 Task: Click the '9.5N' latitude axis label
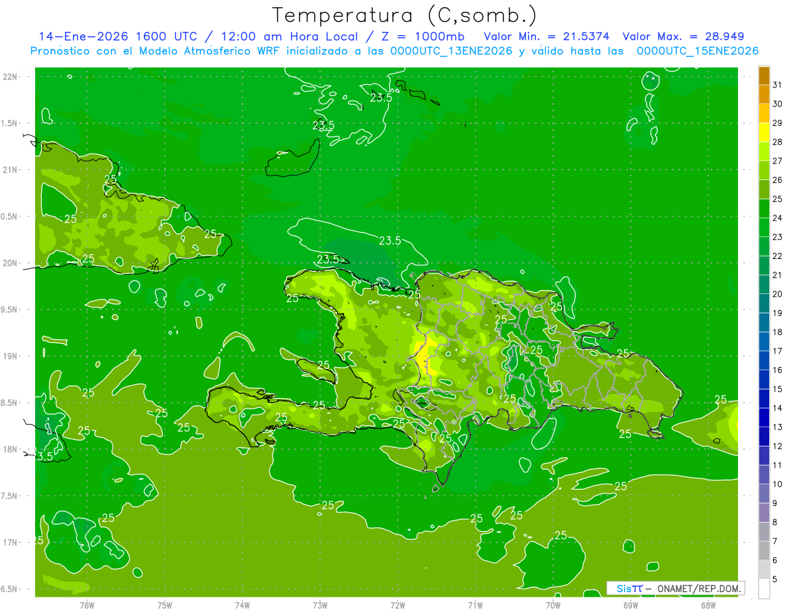pos(10,309)
